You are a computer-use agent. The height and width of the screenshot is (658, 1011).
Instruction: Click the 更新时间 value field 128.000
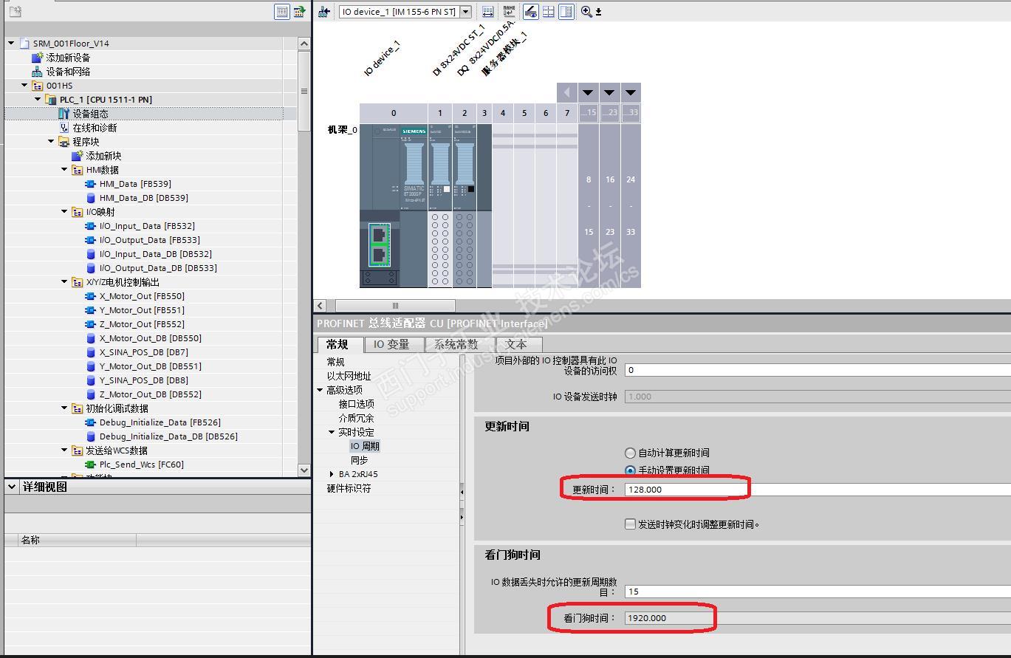[818, 489]
